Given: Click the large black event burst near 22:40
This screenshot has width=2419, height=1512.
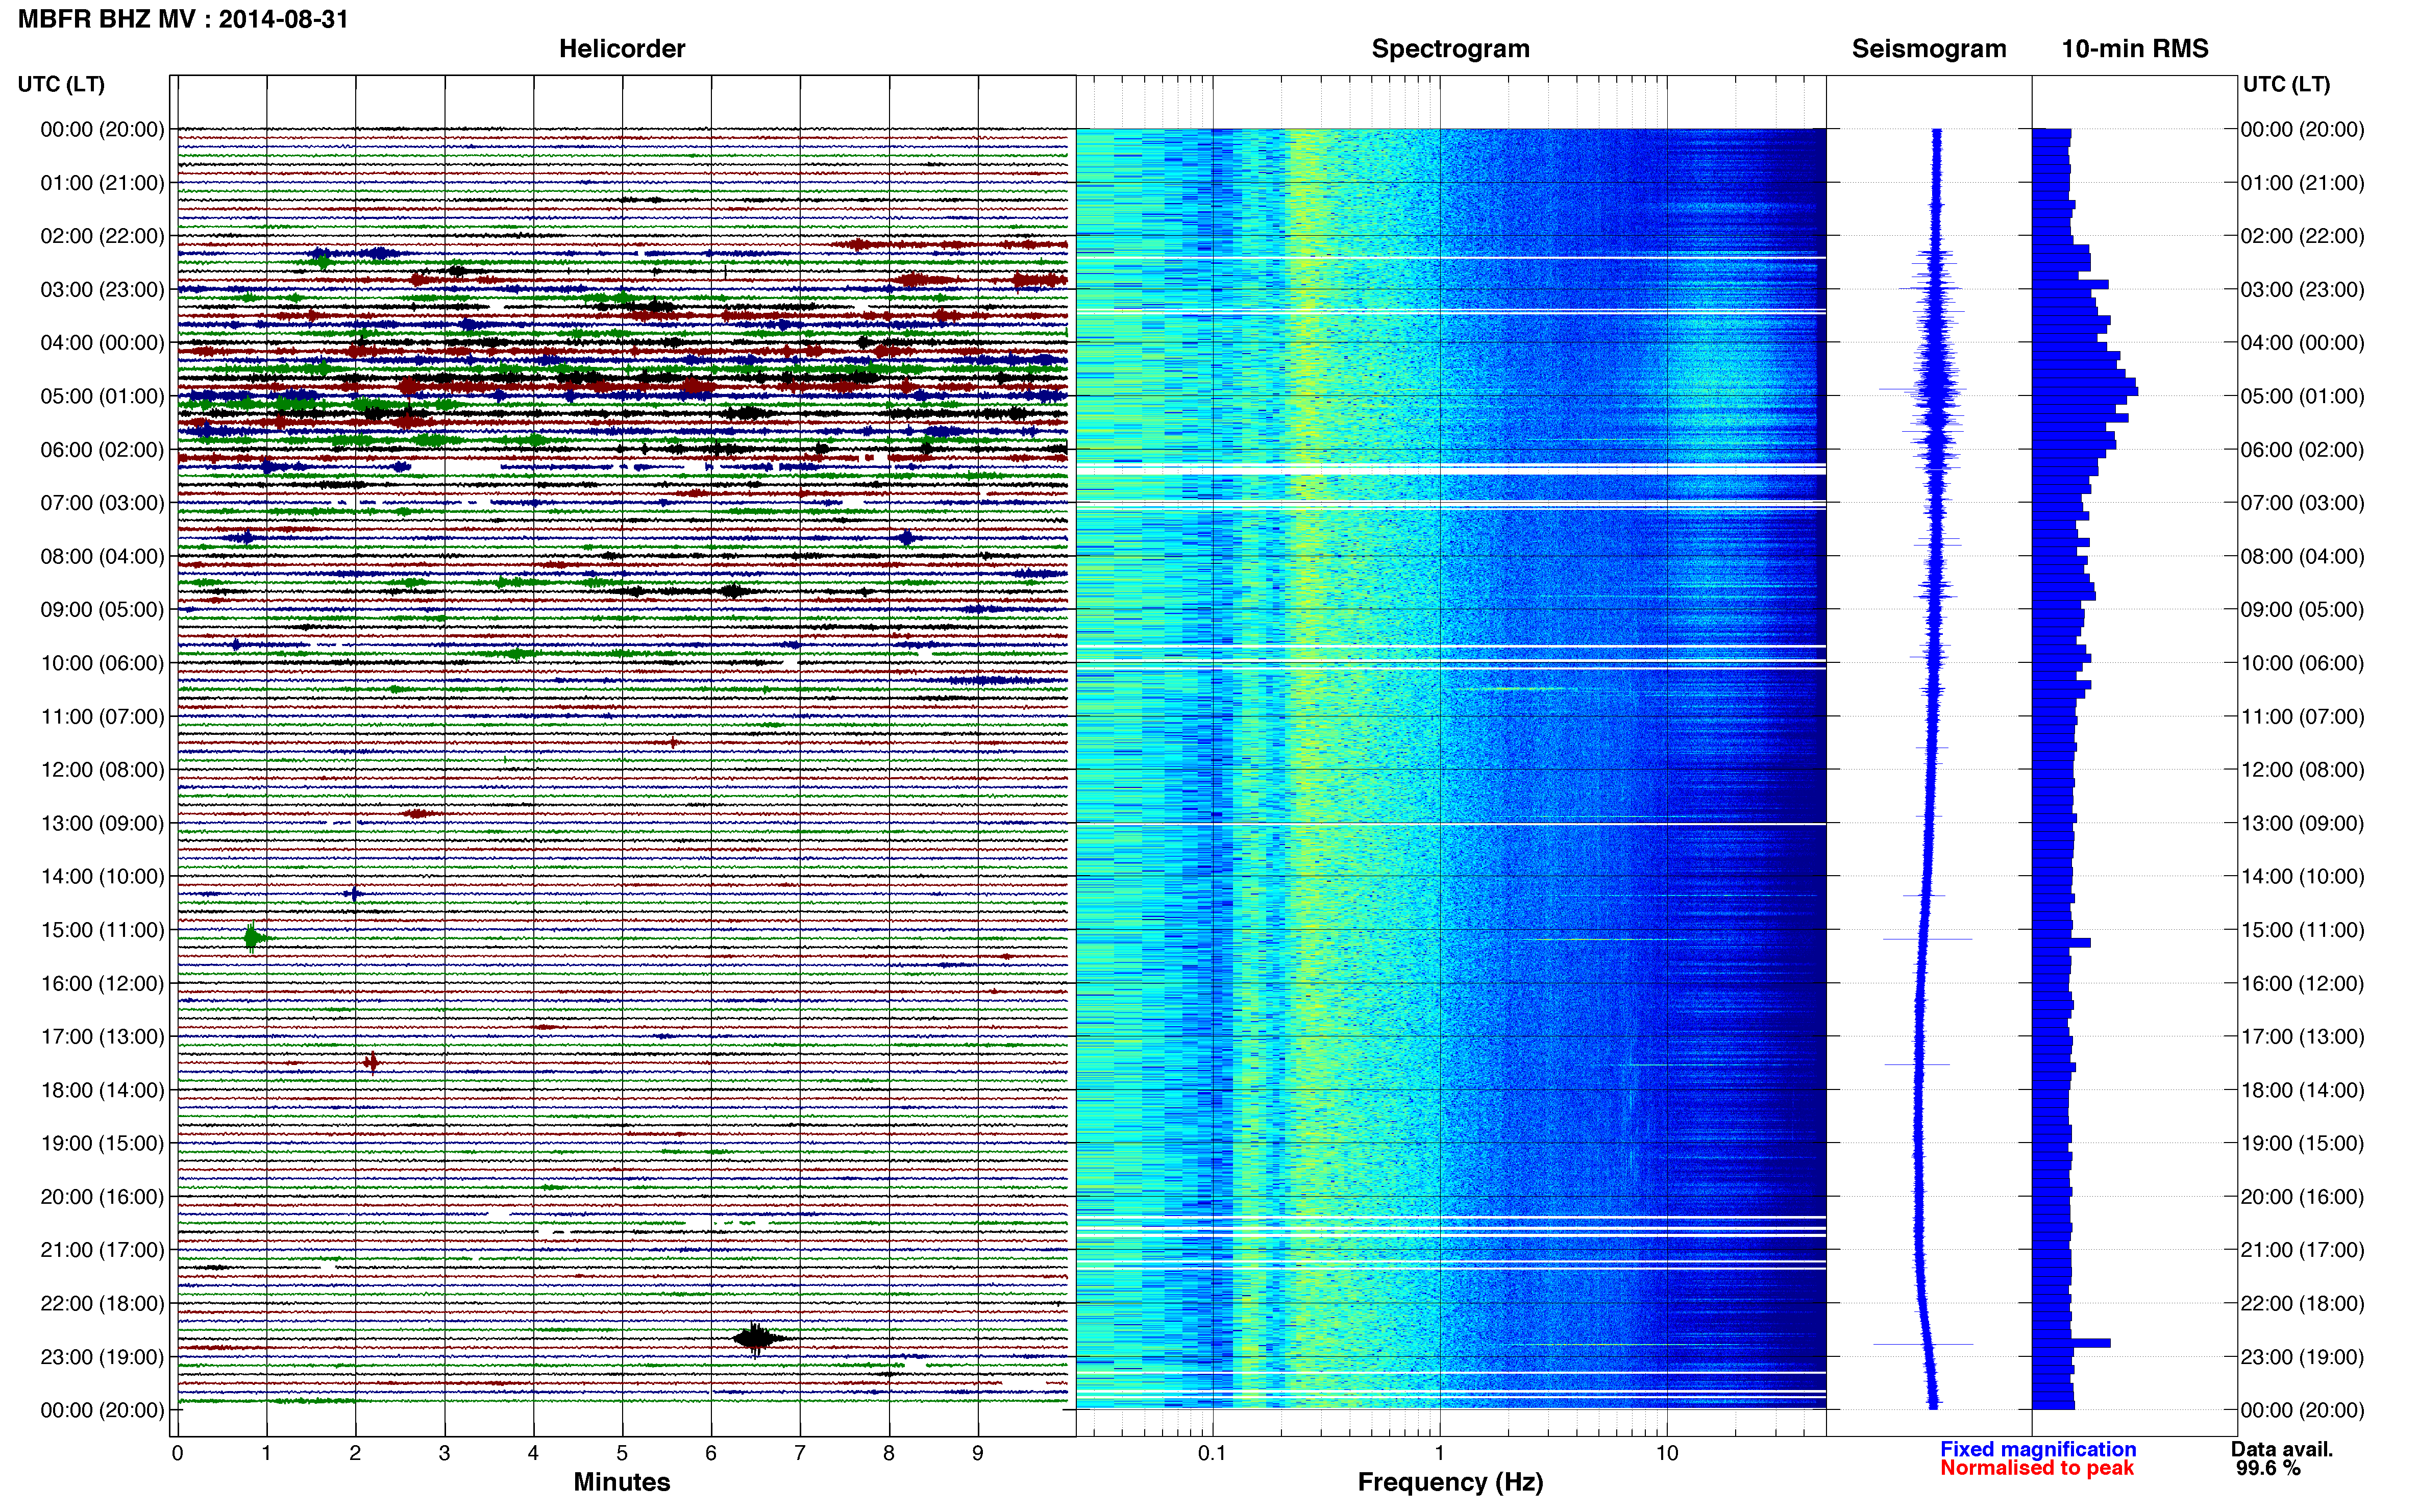Looking at the screenshot, I should 757,1339.
